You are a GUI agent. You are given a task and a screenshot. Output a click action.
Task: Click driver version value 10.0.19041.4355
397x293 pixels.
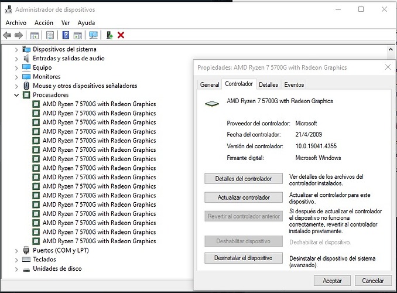[316, 146]
